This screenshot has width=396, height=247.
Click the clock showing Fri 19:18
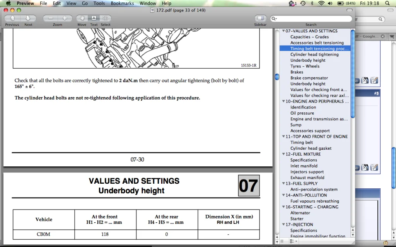point(369,3)
